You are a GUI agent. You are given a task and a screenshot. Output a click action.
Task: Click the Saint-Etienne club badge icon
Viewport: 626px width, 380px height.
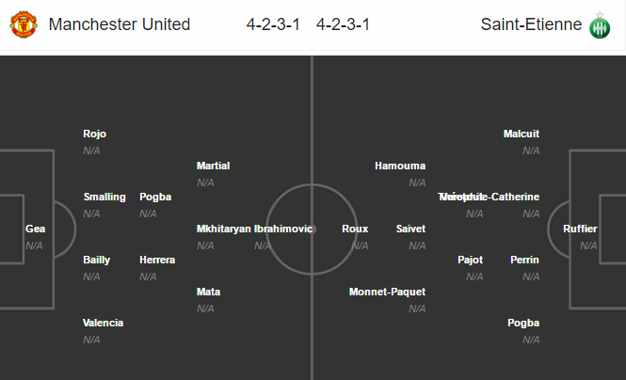click(x=600, y=25)
